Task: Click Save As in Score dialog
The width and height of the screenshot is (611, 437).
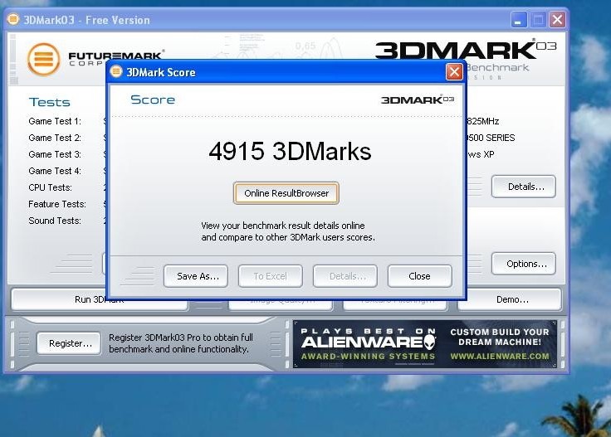Action: (x=196, y=276)
